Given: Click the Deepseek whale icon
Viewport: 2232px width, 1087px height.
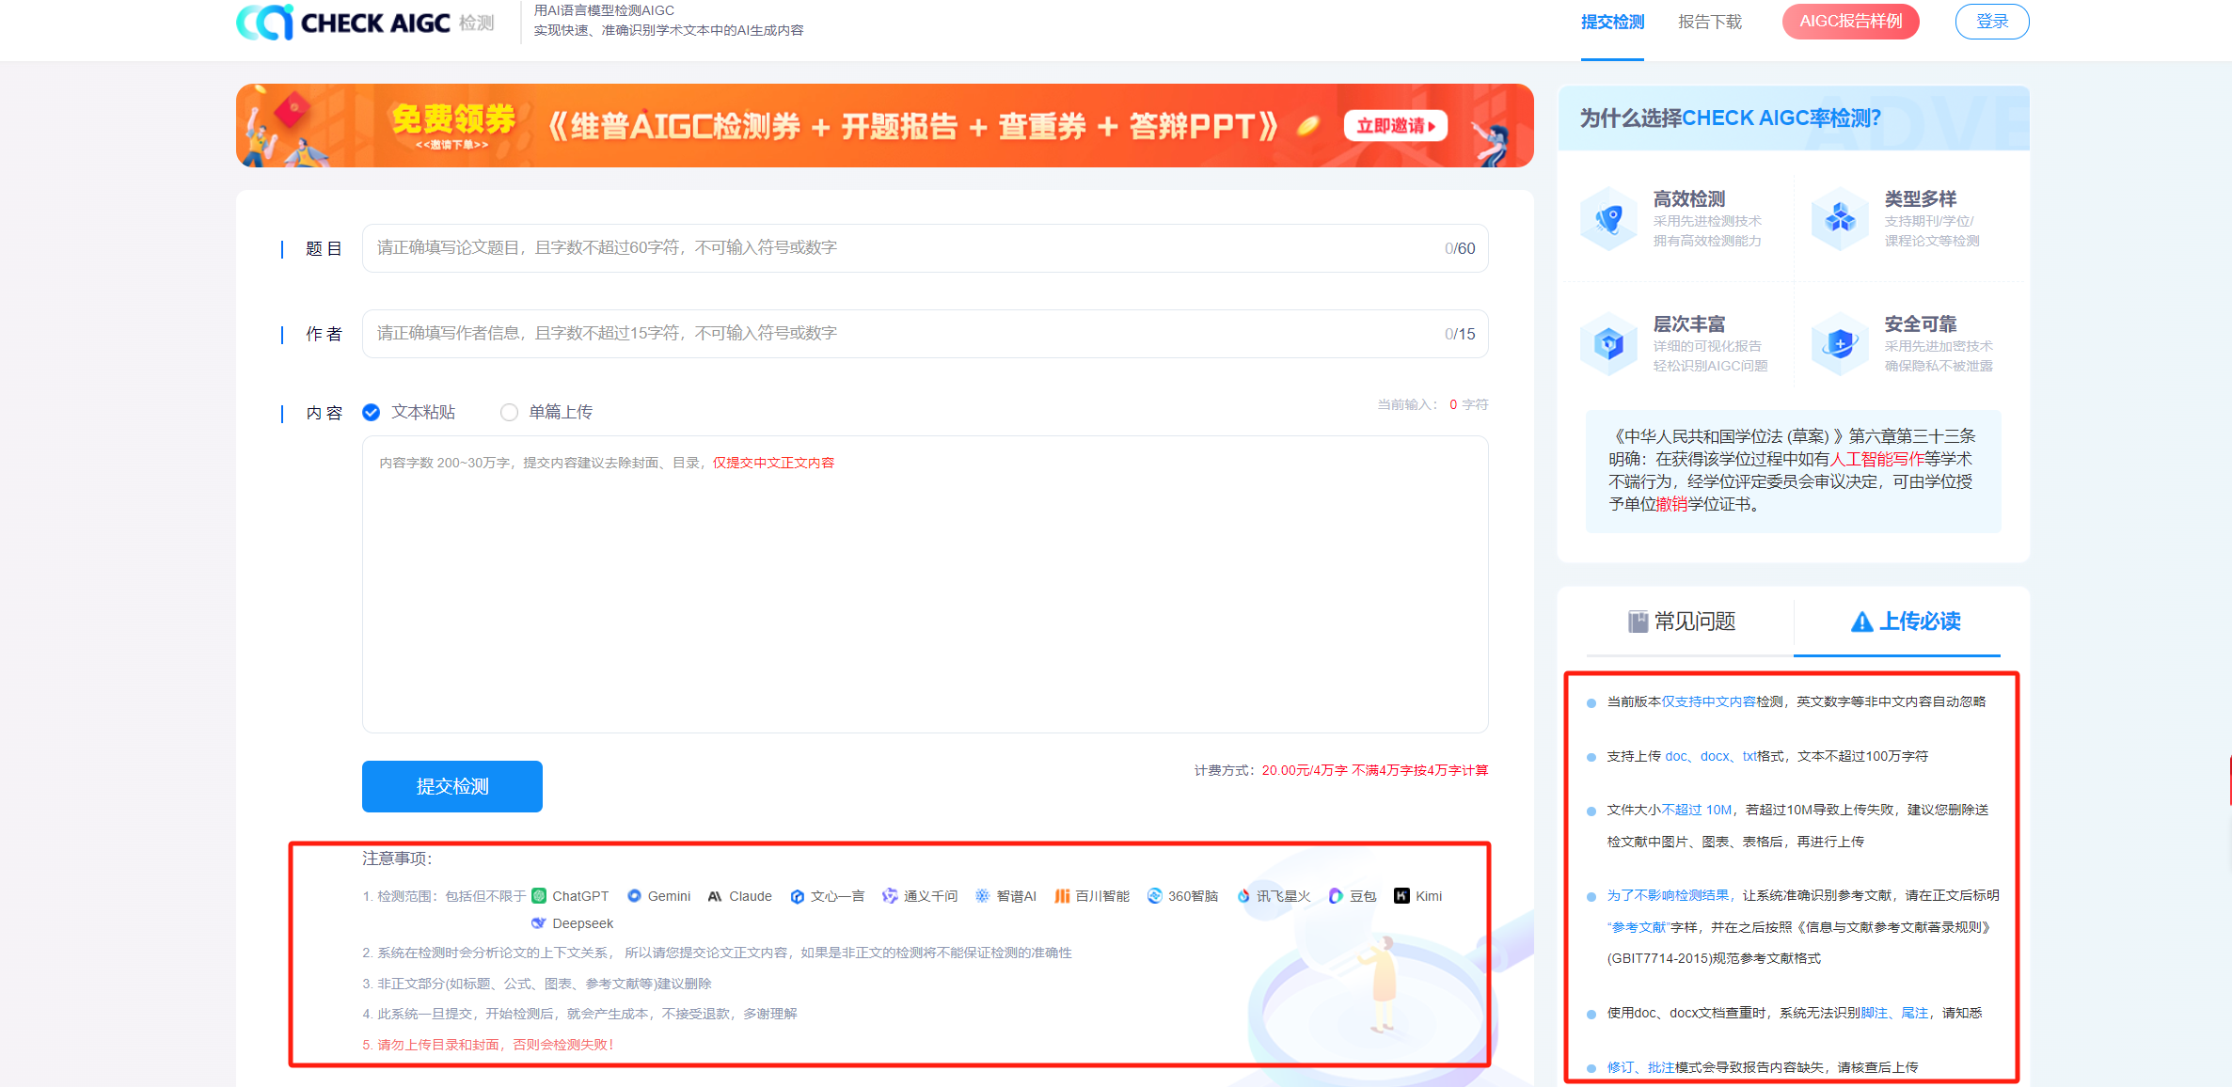Looking at the screenshot, I should point(539,923).
